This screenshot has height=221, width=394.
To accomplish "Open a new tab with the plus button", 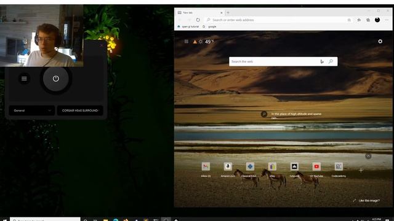I will click(228, 12).
